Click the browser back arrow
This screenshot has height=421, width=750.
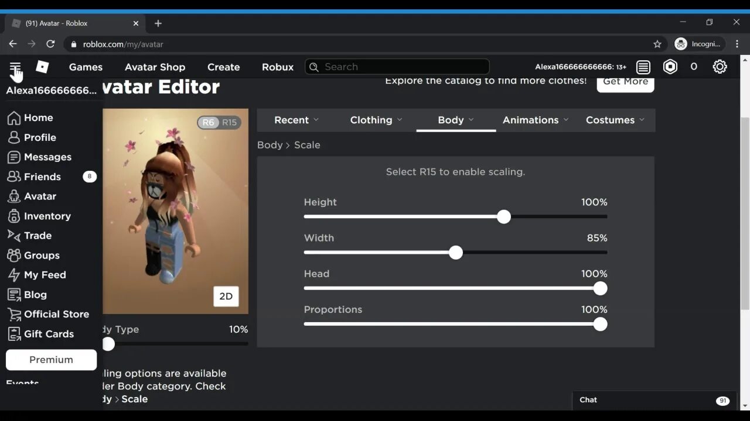click(x=13, y=44)
